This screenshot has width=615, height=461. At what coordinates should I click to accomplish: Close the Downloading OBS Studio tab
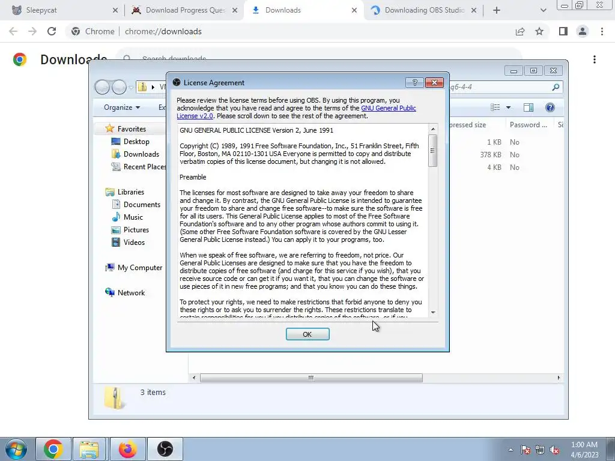[x=473, y=11]
